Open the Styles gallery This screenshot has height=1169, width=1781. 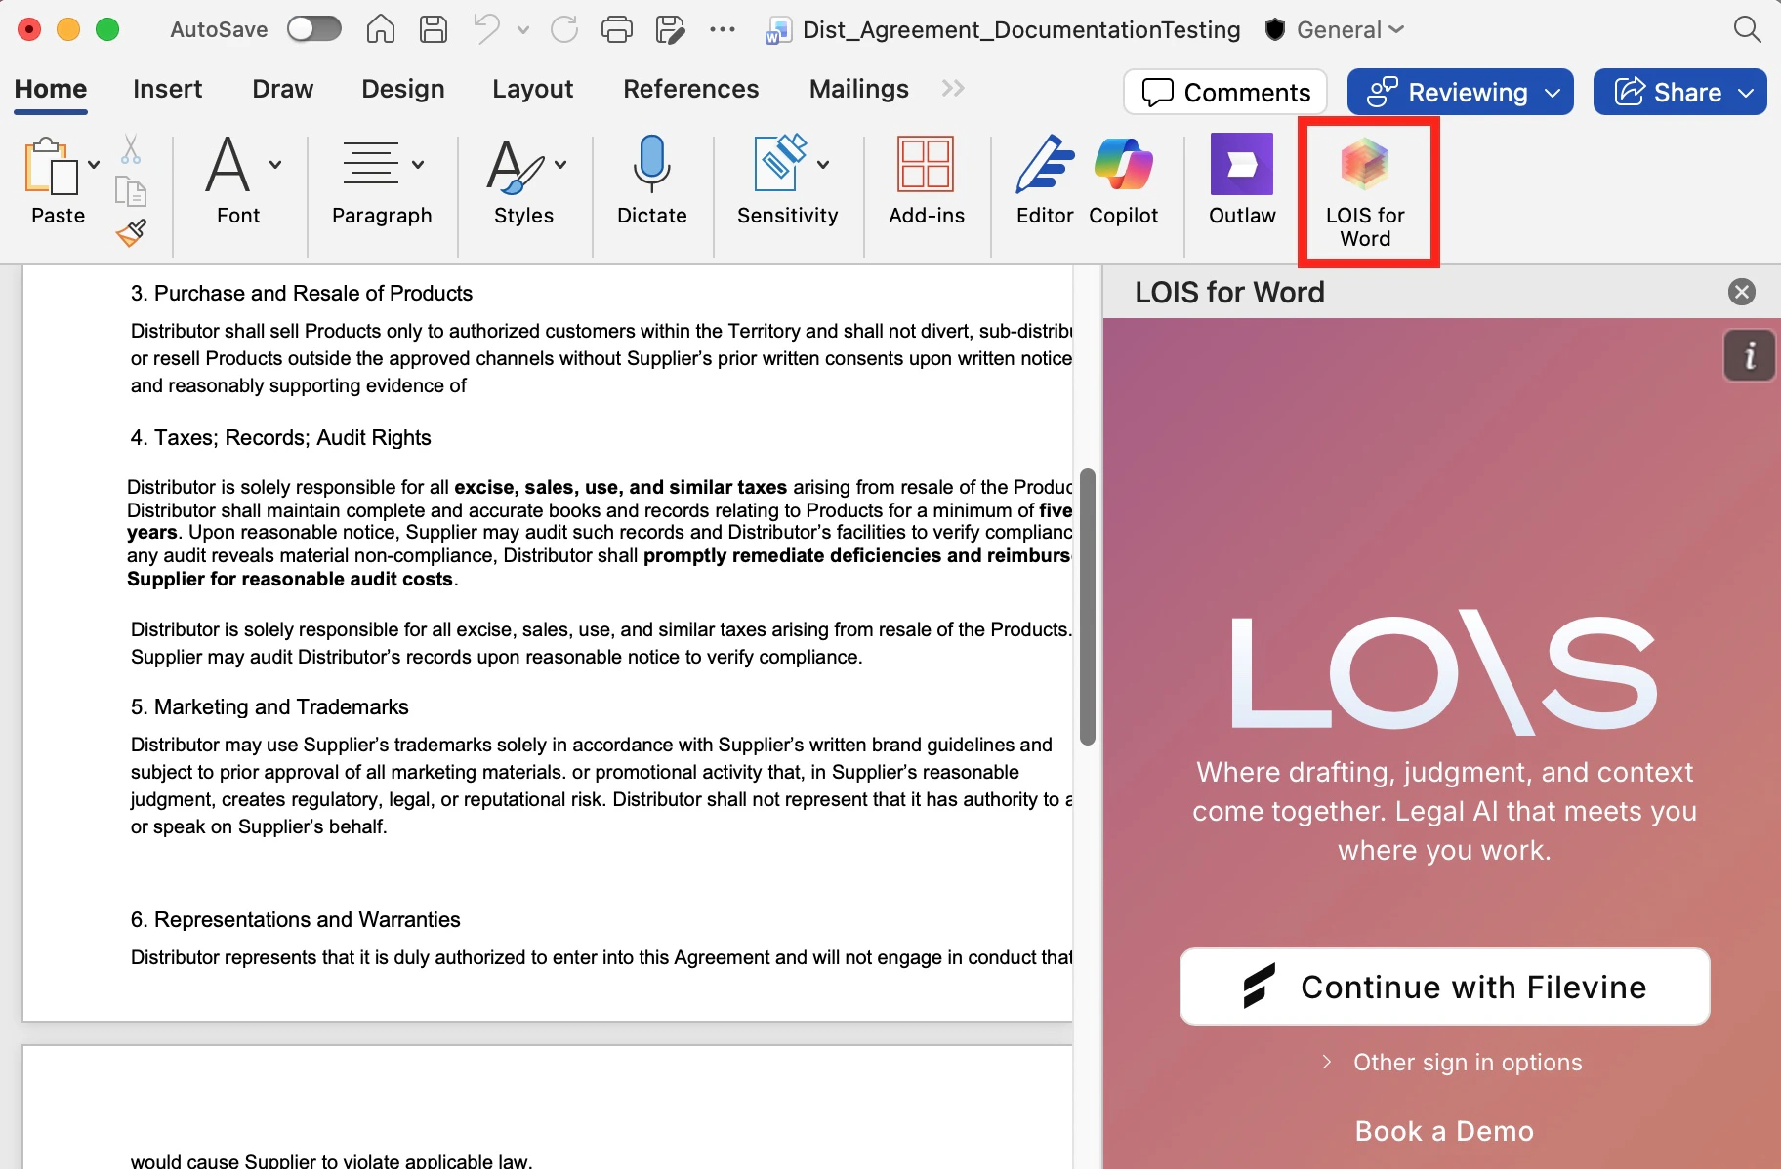[524, 180]
